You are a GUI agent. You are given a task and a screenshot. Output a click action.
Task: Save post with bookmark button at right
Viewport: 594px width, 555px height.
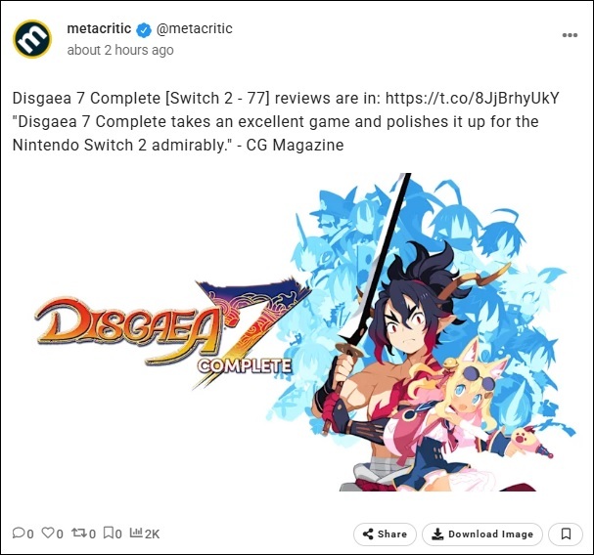coord(566,534)
